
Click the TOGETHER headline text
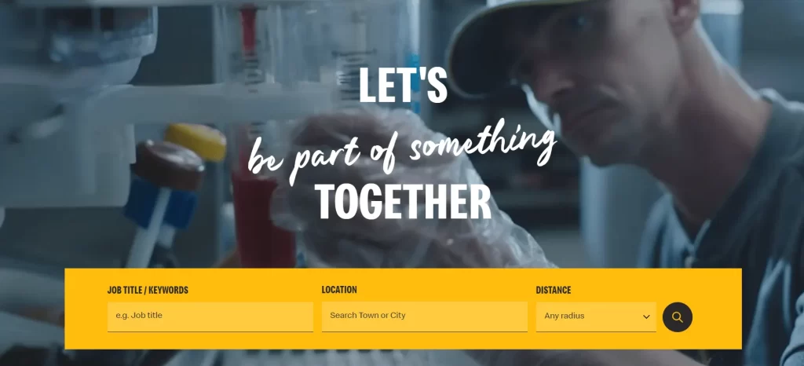point(403,201)
